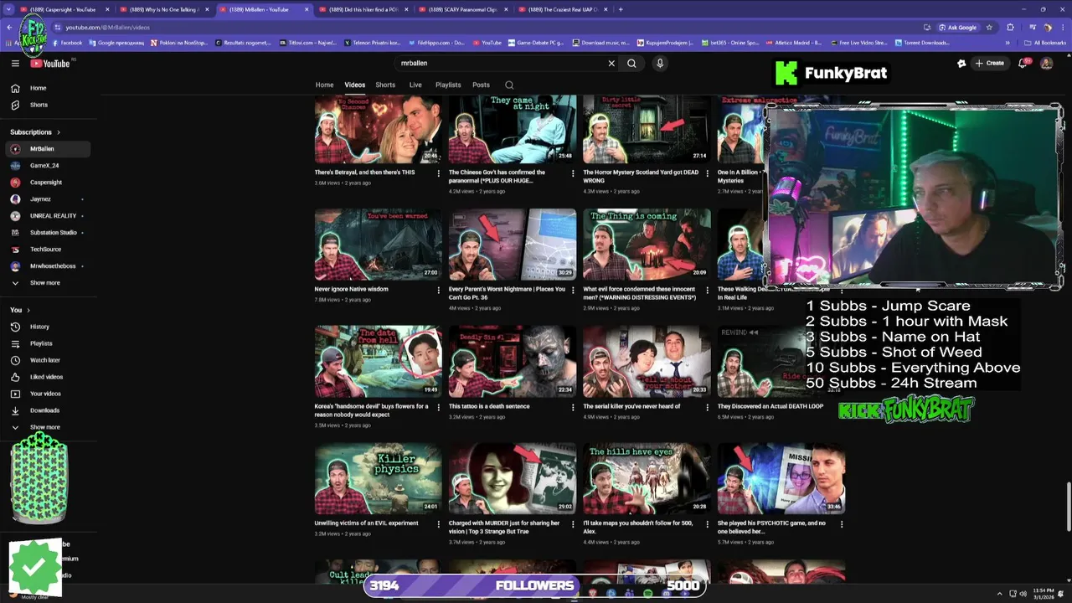Click the magnifier search button
This screenshot has height=603, width=1072.
coord(631,63)
